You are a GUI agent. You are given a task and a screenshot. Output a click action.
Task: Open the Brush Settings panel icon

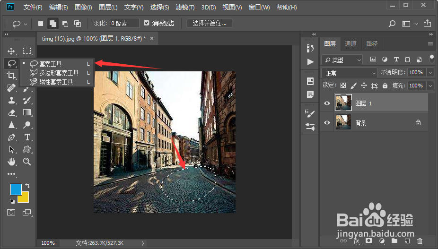coord(310,113)
